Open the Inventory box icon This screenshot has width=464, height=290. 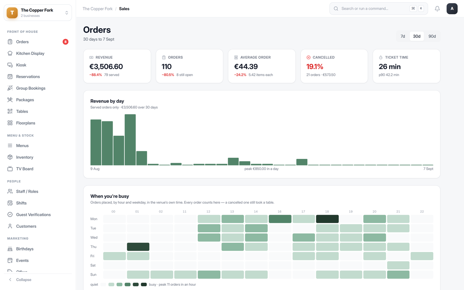click(x=10, y=157)
